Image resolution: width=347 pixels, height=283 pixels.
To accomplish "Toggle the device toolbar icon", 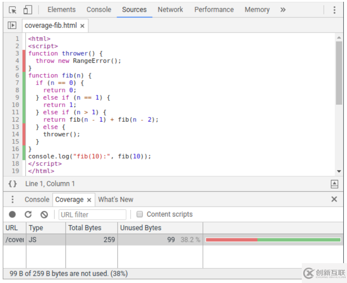I will [x=28, y=9].
